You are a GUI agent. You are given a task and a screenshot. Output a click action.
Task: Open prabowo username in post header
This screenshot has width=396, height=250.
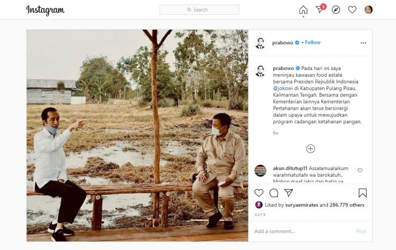pos(283,43)
